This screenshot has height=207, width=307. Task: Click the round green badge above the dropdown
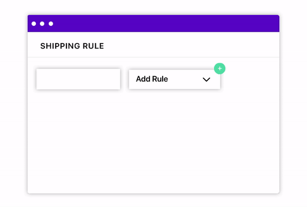point(220,68)
